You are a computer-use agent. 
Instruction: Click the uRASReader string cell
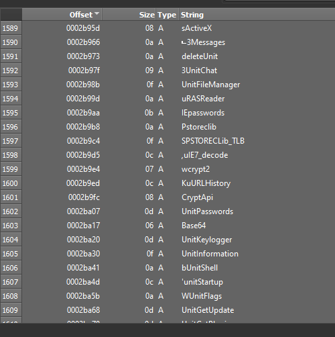[203, 99]
